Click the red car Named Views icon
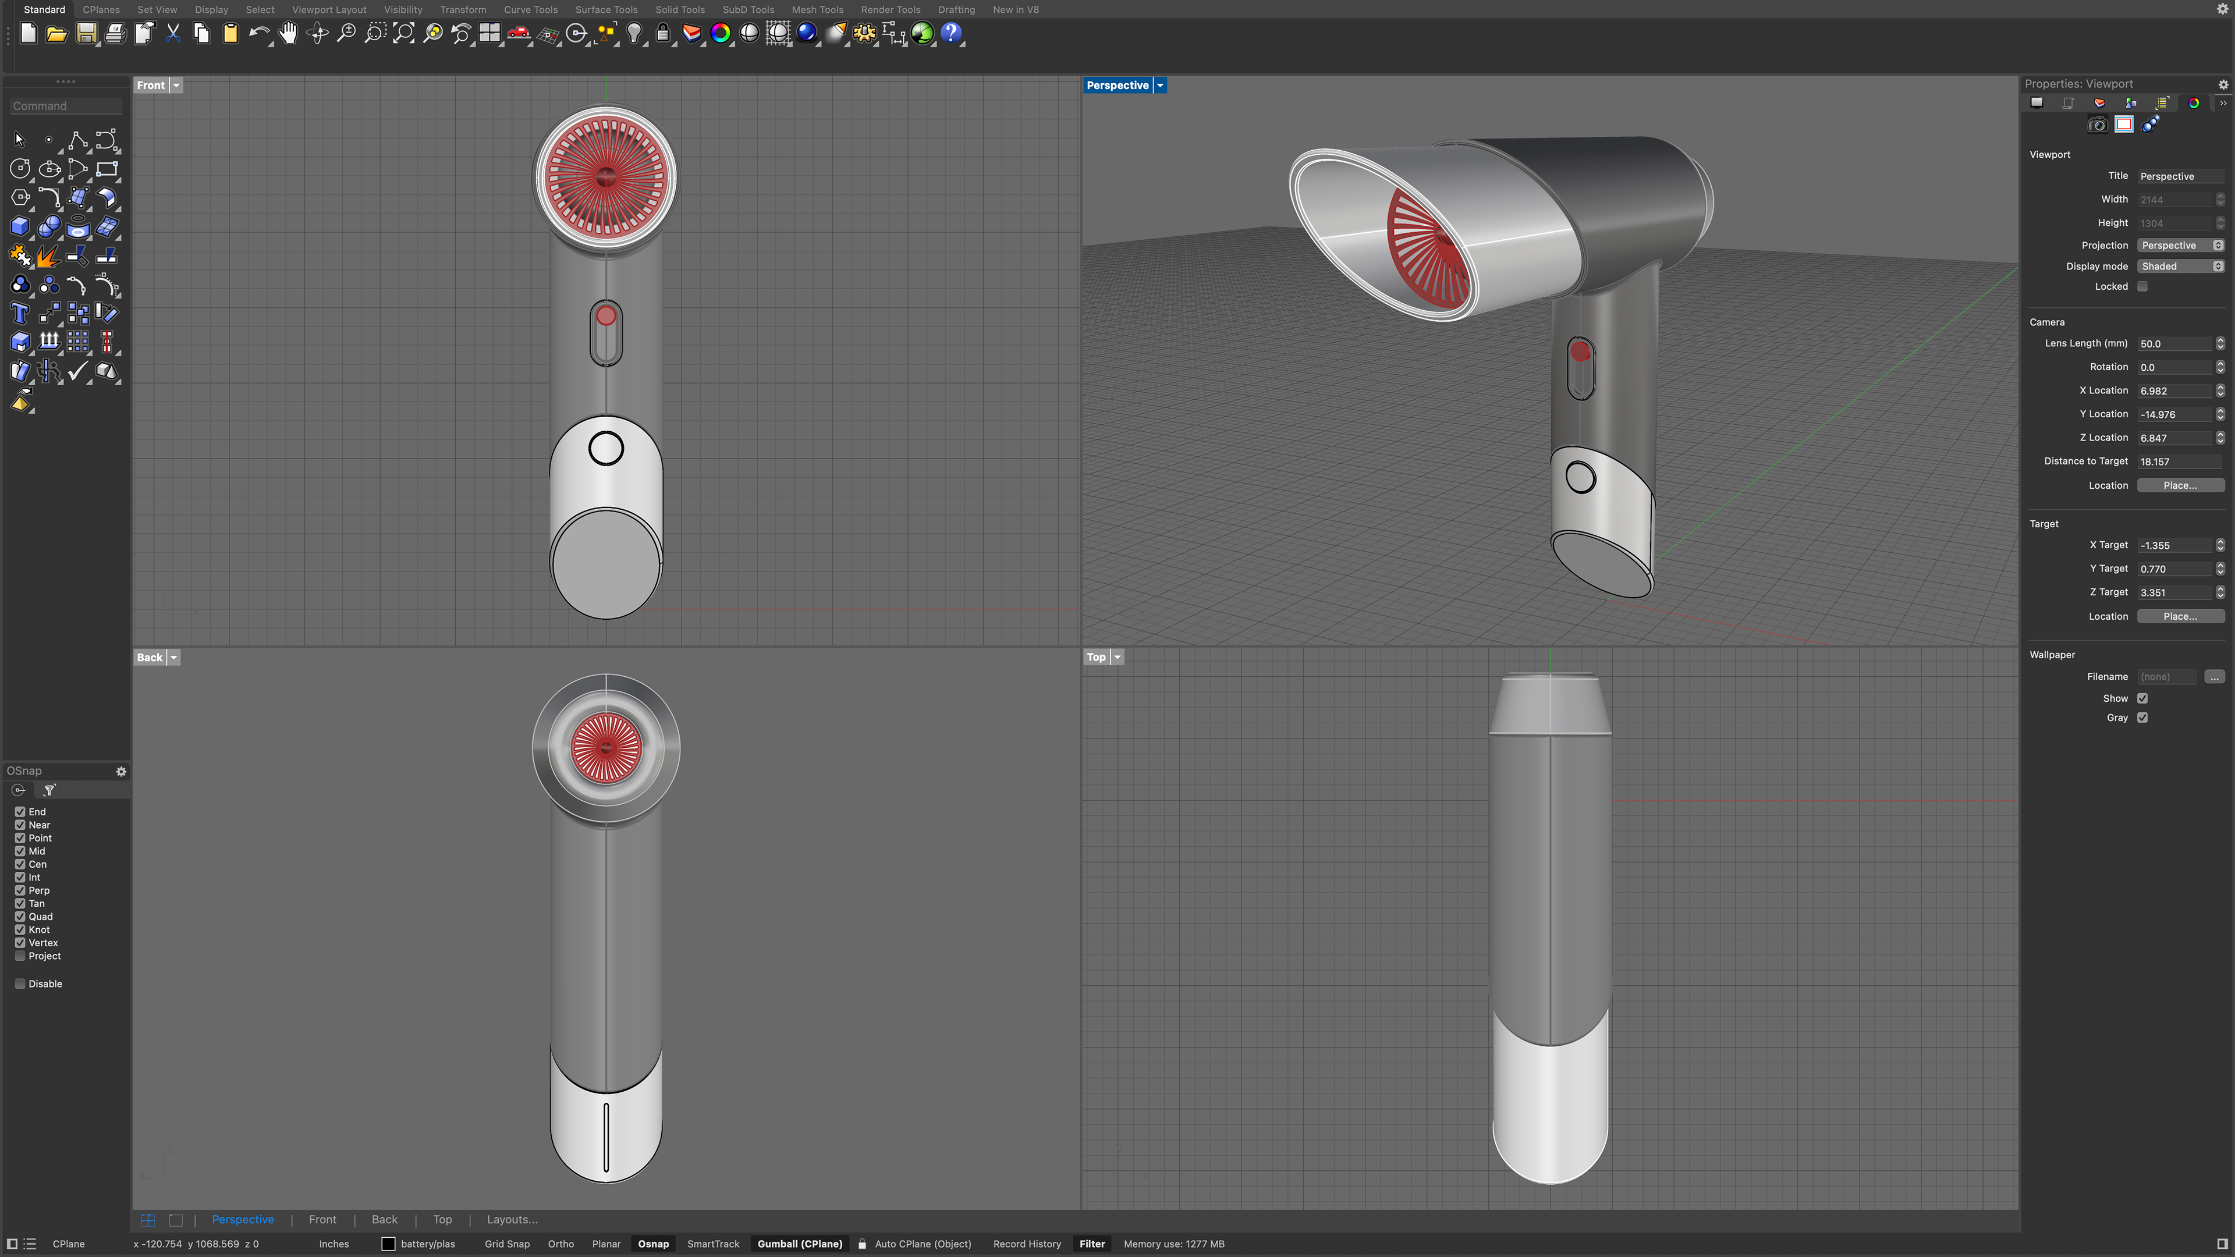This screenshot has height=1257, width=2235. (519, 34)
